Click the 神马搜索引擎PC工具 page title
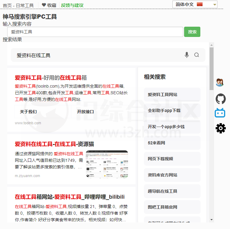 (30, 17)
